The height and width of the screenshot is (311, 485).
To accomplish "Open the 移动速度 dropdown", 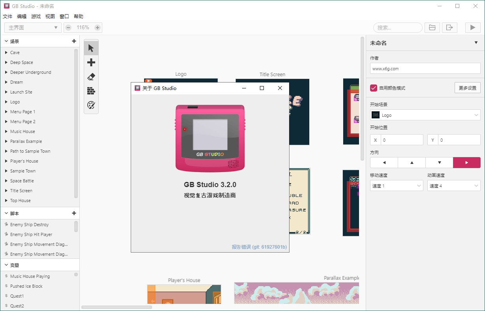I will (x=397, y=185).
